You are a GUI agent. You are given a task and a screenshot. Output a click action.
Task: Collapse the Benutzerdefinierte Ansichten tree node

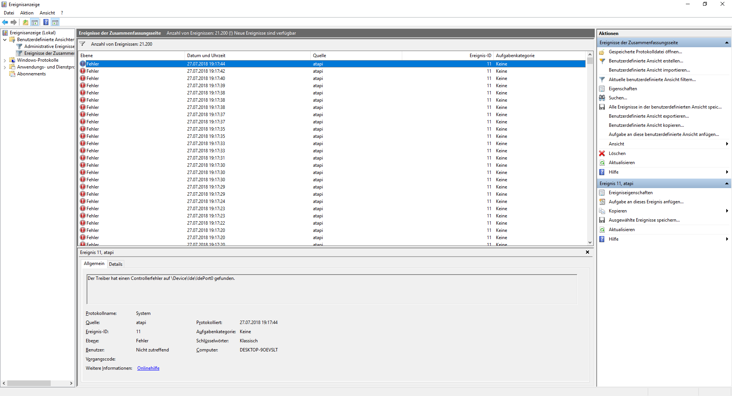(5, 40)
